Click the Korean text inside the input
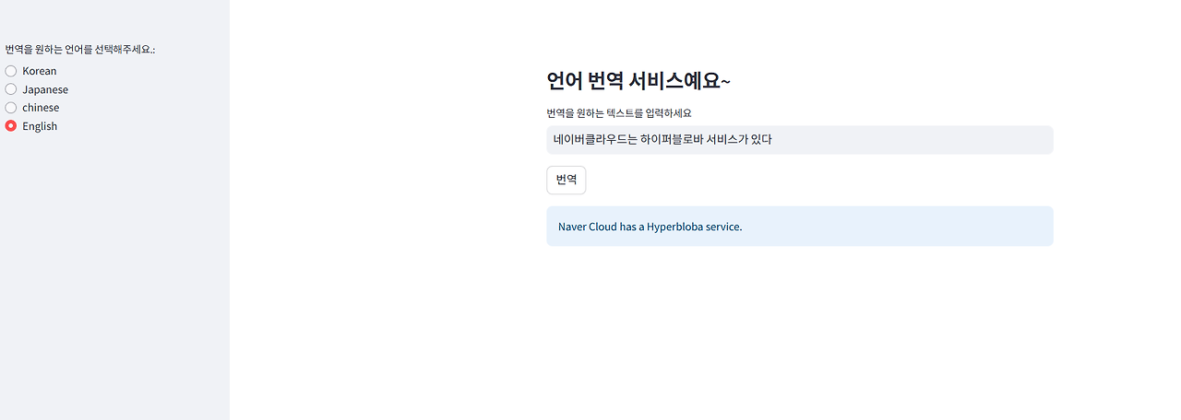Screen dimensions: 1181x420 tap(662, 140)
